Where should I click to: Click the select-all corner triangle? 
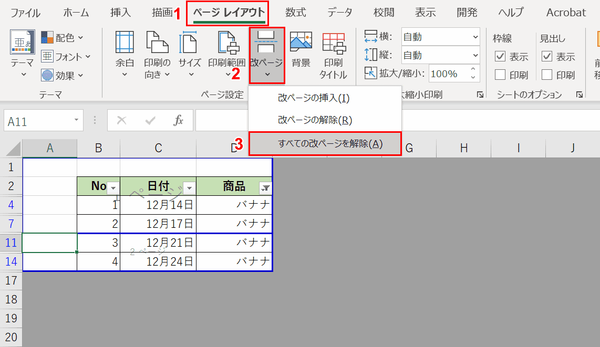[x=12, y=148]
